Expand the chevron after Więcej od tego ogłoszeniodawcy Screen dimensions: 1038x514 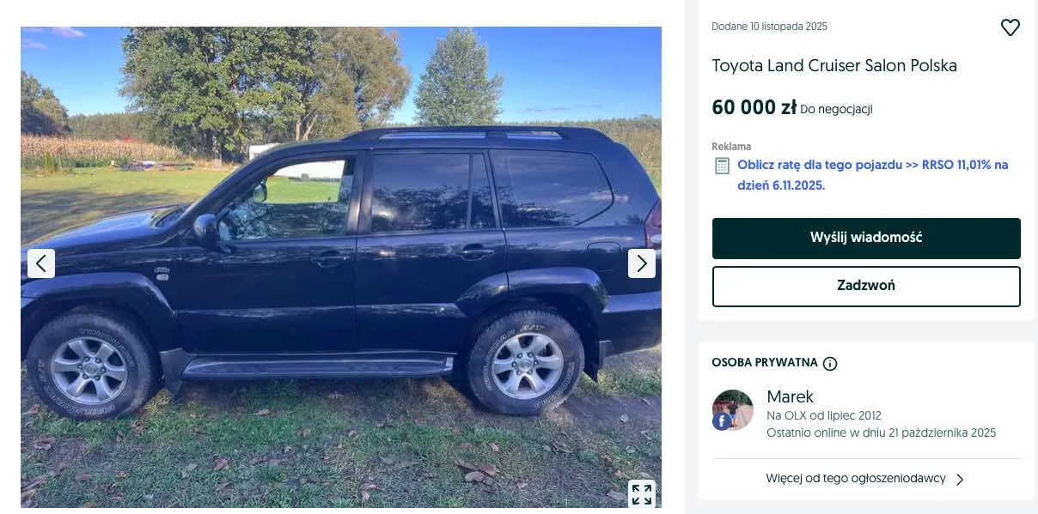[960, 480]
